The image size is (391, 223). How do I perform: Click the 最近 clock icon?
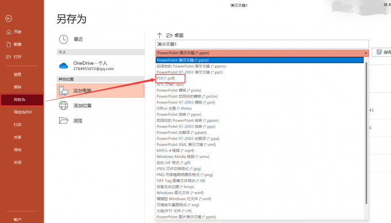click(63, 39)
